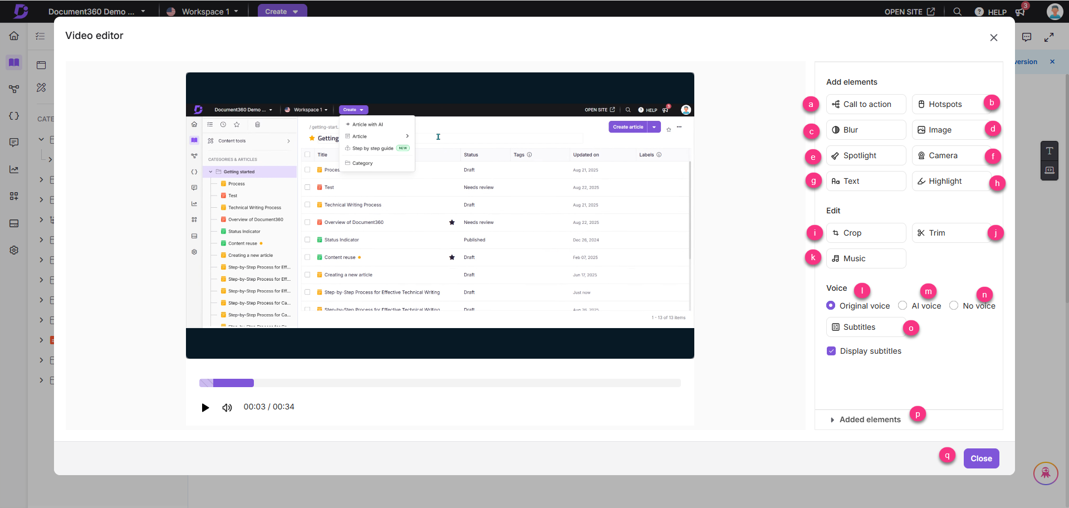The image size is (1069, 508).
Task: Select the No voice option
Action: click(x=973, y=306)
